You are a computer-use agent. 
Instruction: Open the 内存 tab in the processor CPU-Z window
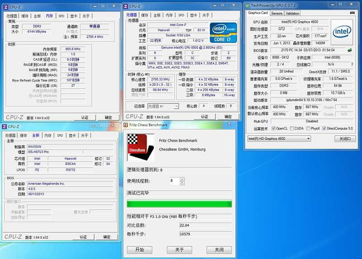click(x=169, y=15)
